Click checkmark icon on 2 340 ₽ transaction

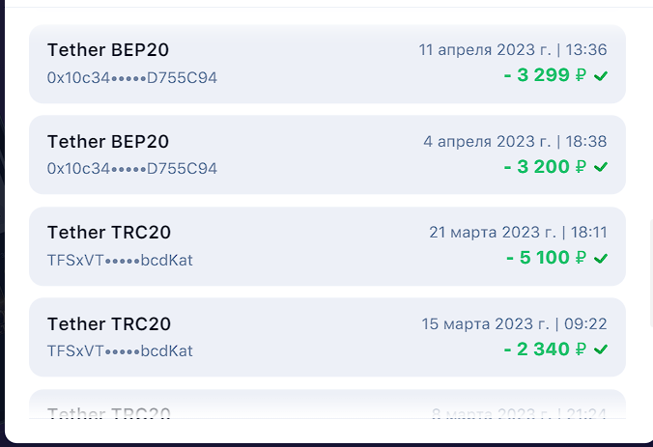pos(601,349)
